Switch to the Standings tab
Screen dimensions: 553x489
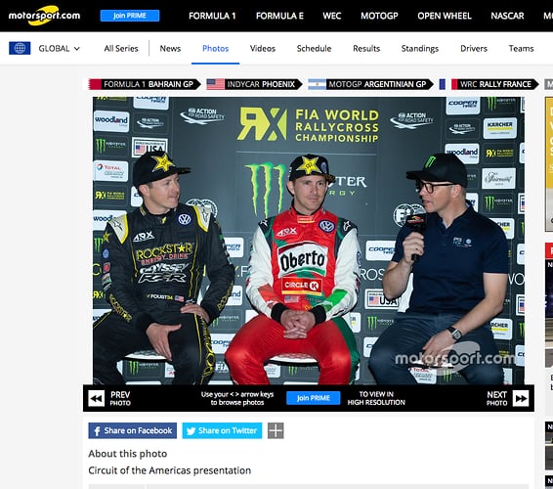coord(420,48)
